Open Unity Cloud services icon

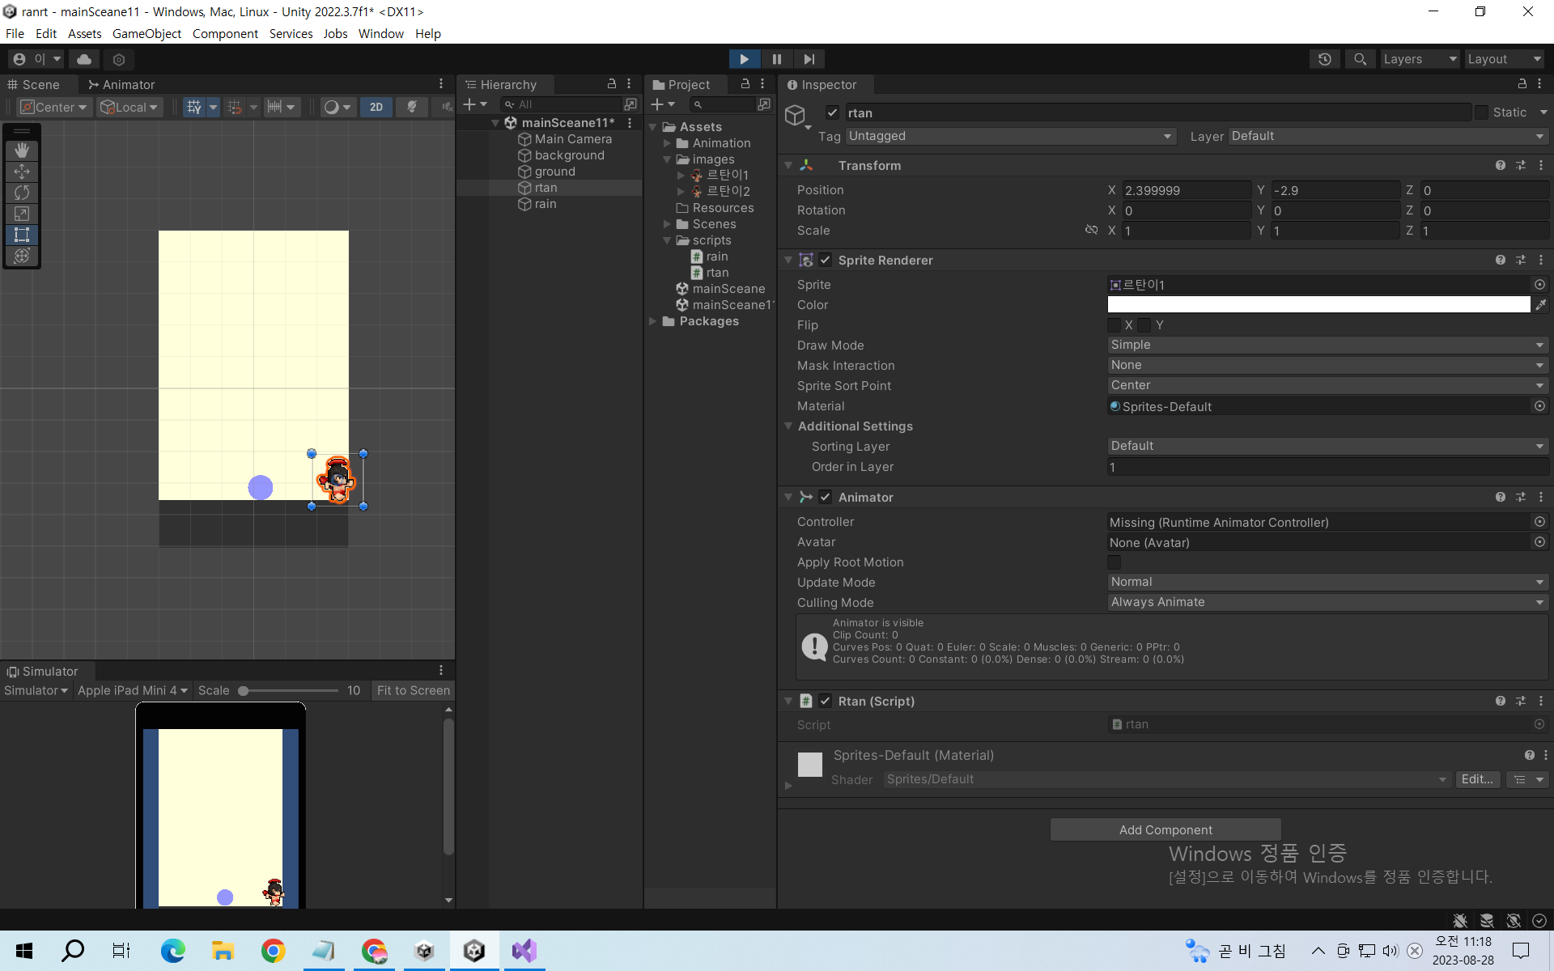point(84,59)
